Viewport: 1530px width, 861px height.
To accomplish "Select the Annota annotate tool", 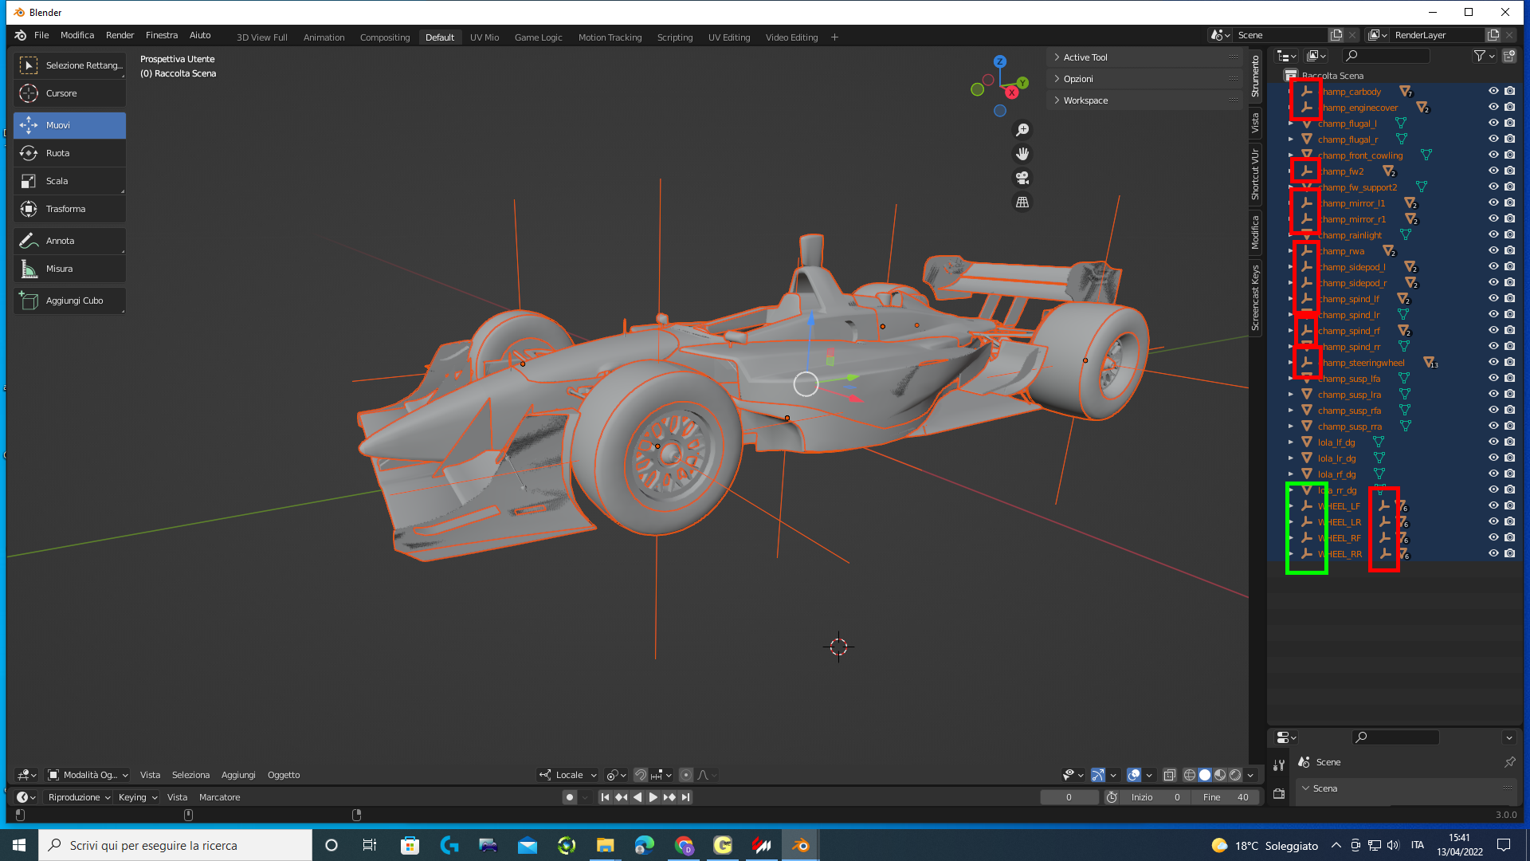I will click(69, 241).
